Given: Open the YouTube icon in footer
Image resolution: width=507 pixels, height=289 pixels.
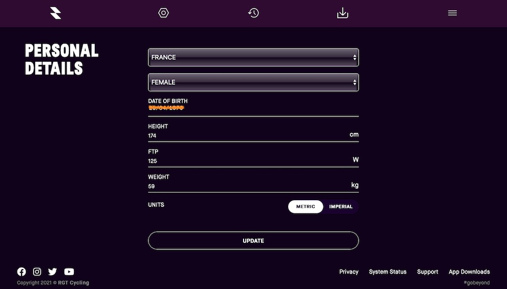Looking at the screenshot, I should [69, 271].
